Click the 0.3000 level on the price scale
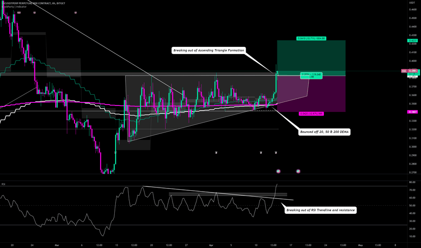This screenshot has height=248, width=421. point(413,147)
